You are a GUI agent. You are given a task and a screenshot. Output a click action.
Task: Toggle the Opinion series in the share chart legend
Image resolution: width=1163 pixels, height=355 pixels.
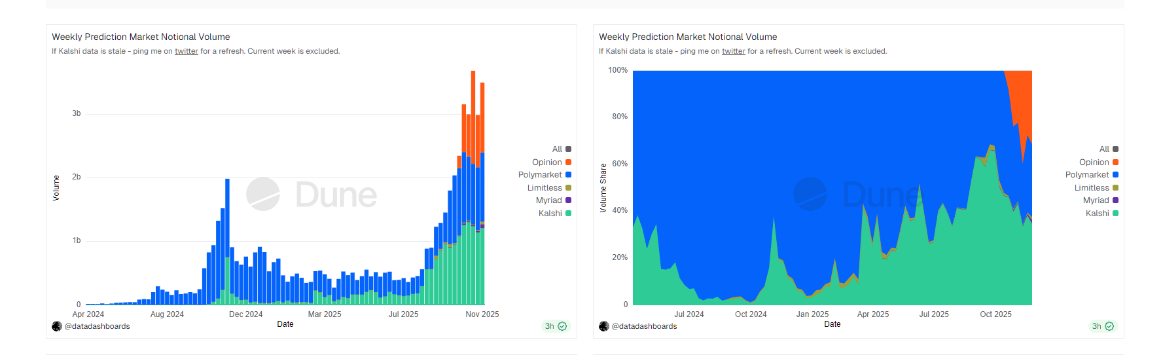click(1094, 162)
